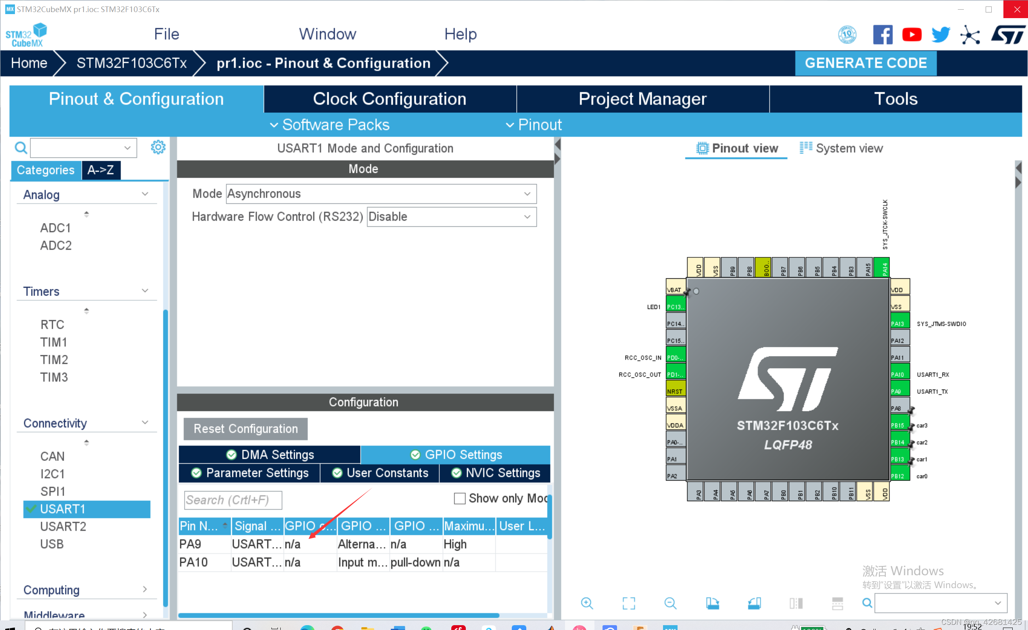Switch to A->Z listing
Viewport: 1028px width, 630px height.
point(101,170)
